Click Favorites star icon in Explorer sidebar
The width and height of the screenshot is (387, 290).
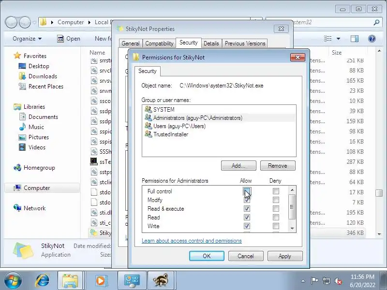17,56
